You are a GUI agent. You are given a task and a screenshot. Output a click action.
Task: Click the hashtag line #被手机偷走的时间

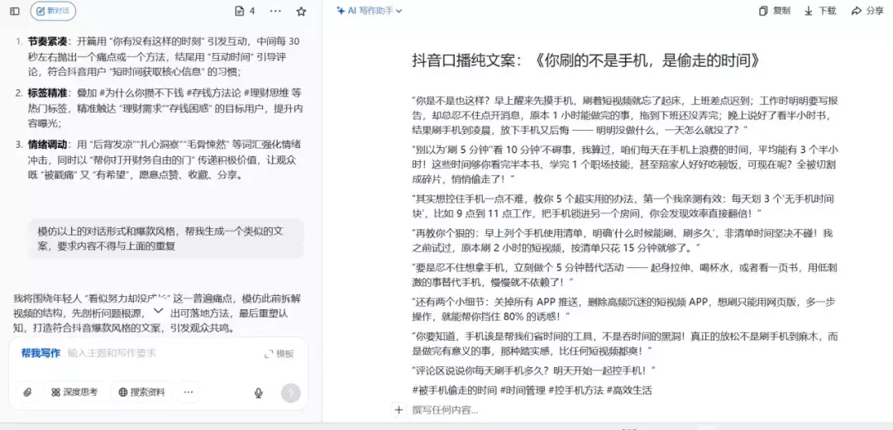(x=532, y=390)
